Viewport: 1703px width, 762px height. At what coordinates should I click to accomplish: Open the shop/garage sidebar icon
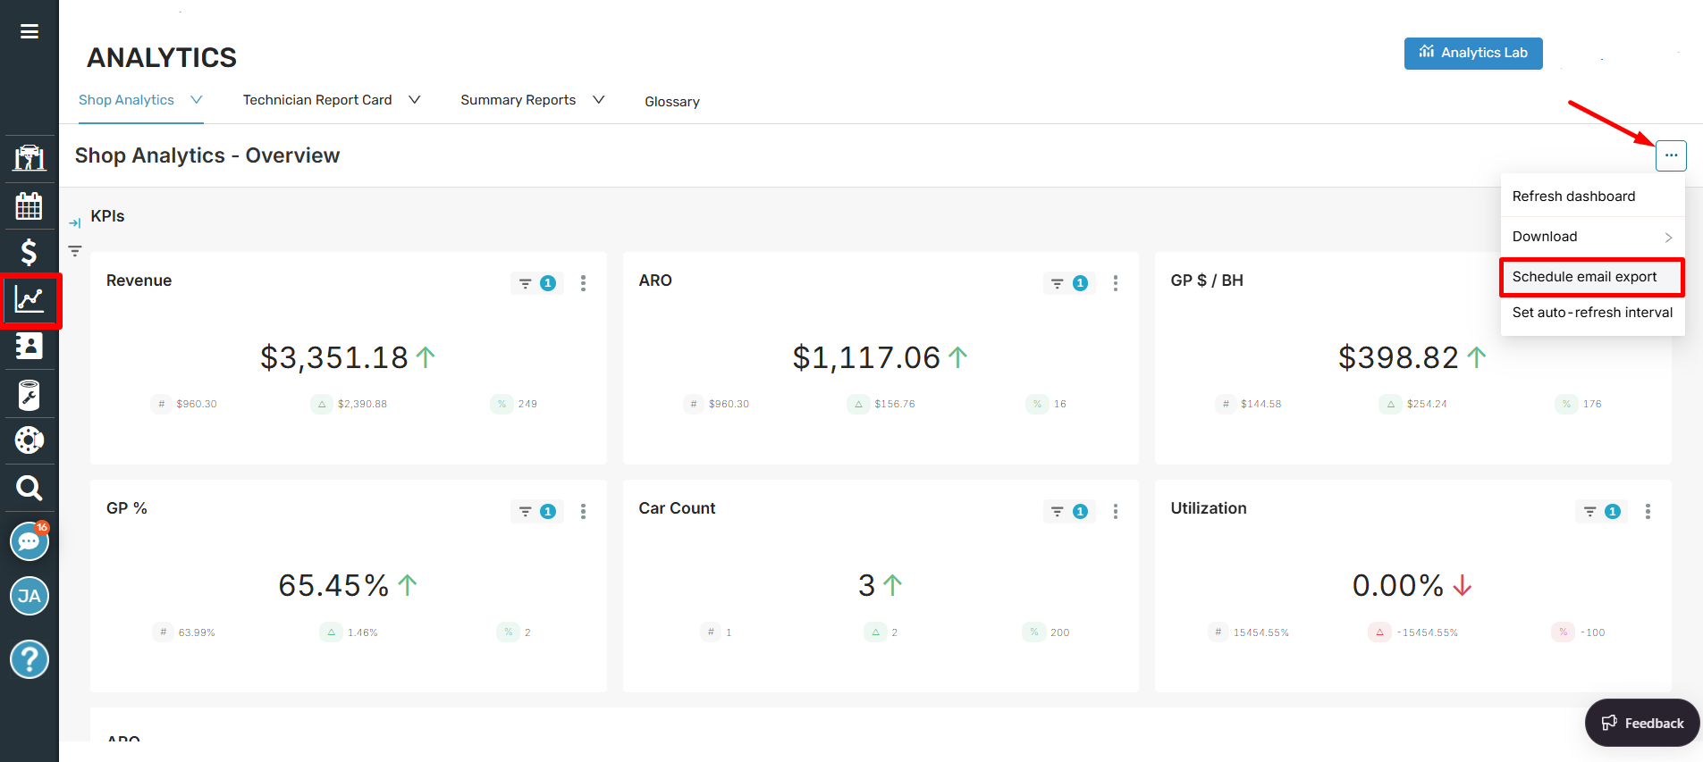coord(30,158)
